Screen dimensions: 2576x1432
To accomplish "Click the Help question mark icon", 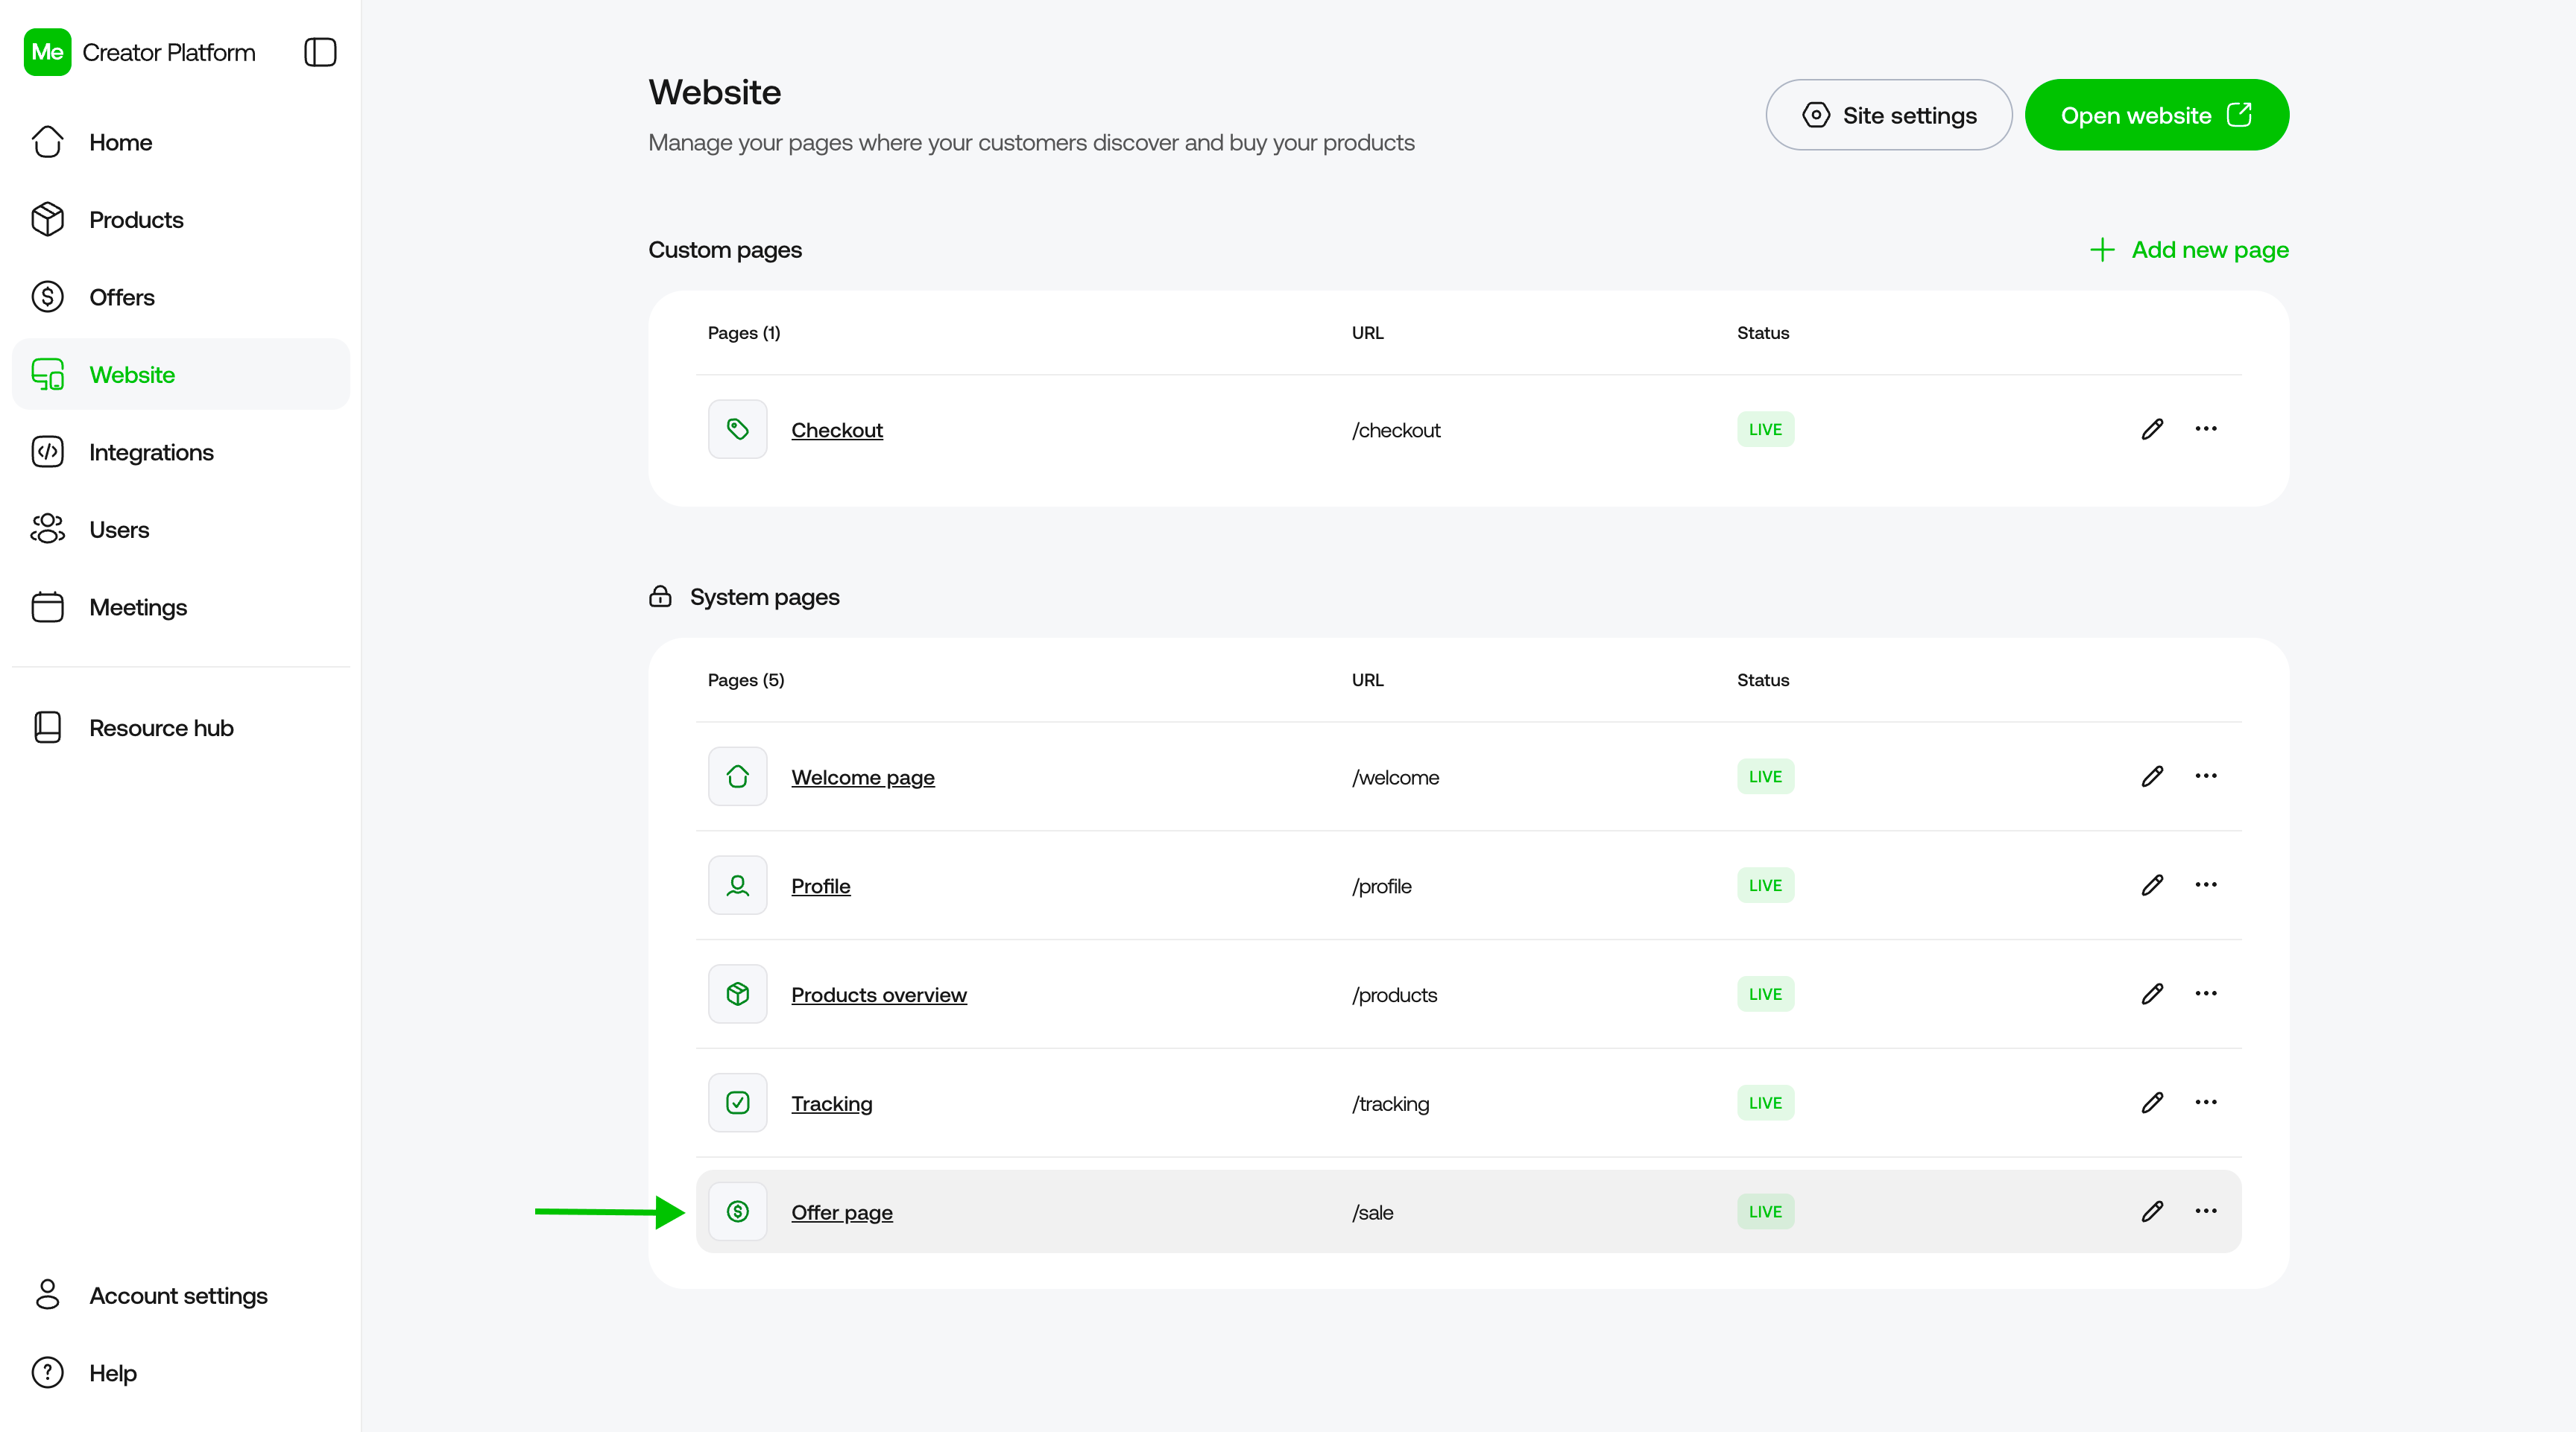I will point(47,1373).
